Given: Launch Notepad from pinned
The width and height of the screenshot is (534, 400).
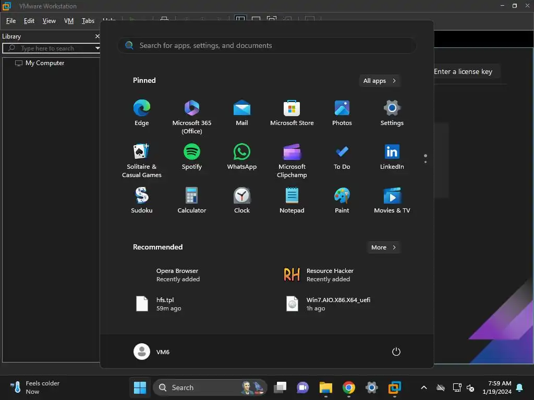Looking at the screenshot, I should point(292,201).
